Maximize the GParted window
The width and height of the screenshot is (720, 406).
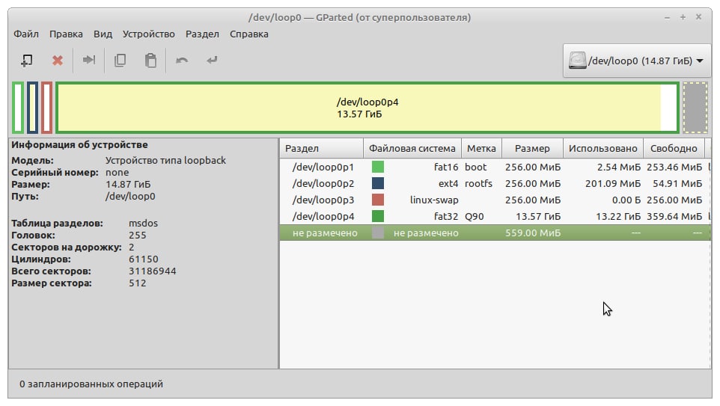[683, 17]
